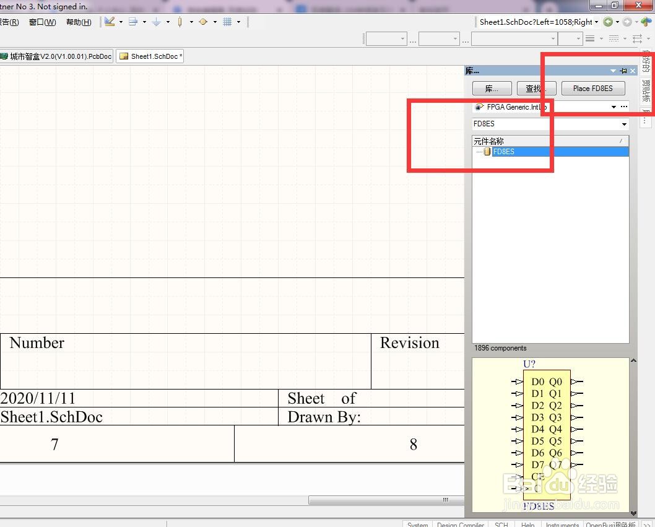The height and width of the screenshot is (527, 655).
Task: Open the FD8ES filter dropdown
Action: [x=624, y=124]
